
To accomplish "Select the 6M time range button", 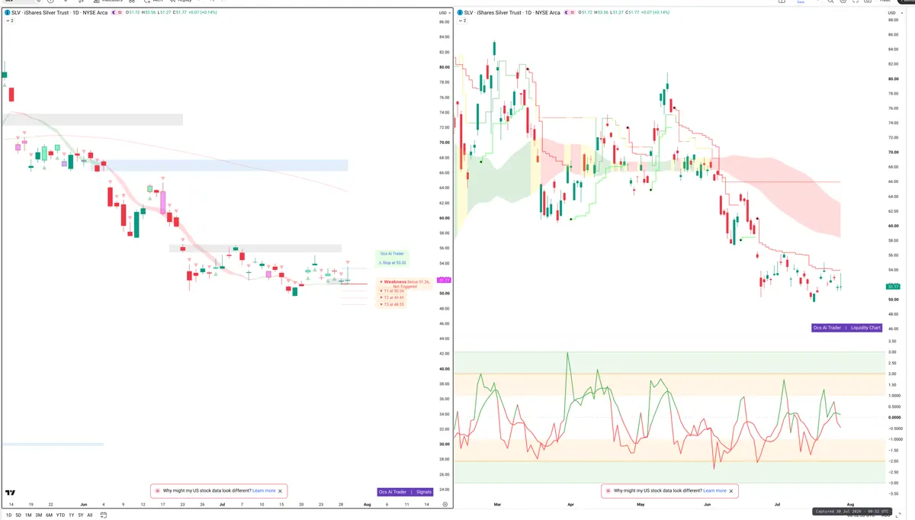I will coord(50,515).
